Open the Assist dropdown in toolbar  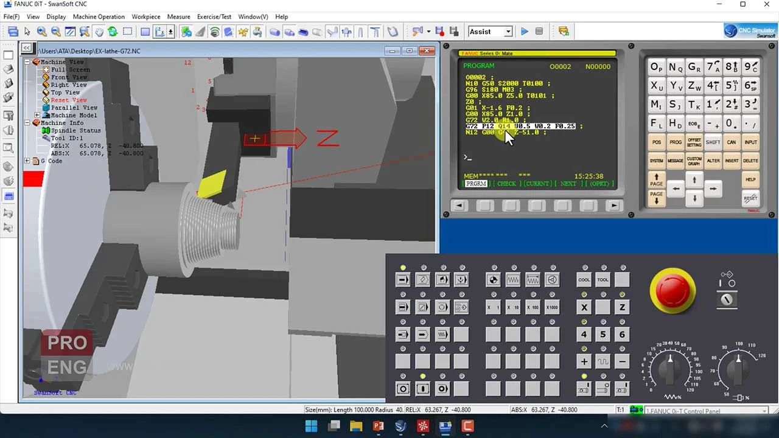(x=508, y=32)
